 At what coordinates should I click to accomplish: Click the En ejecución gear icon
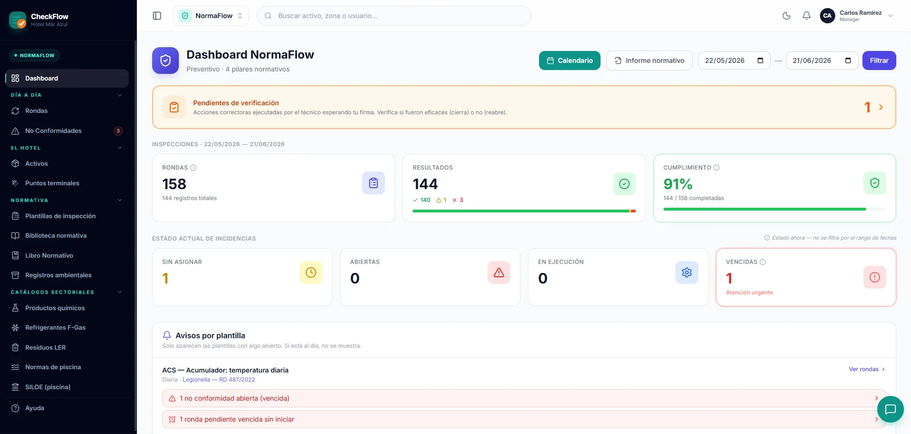pyautogui.click(x=687, y=273)
